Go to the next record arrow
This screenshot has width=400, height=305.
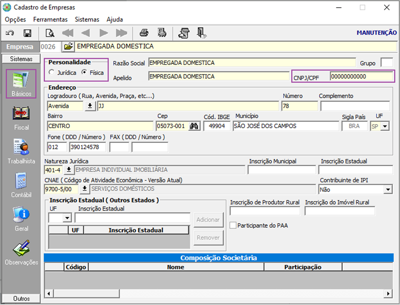point(104,33)
